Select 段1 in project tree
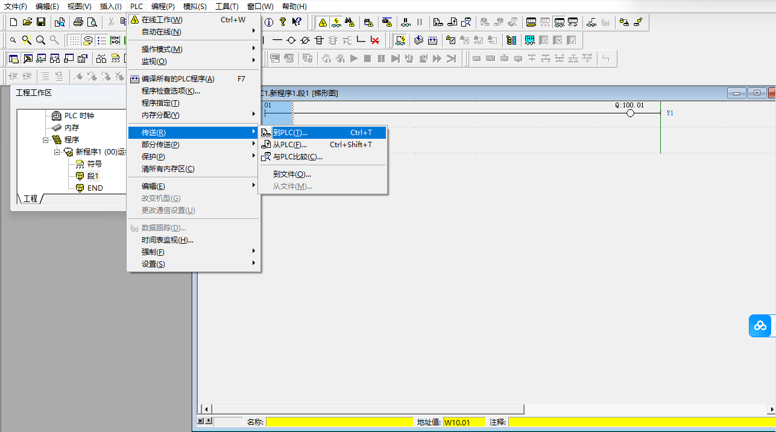Screen dimensions: 776x432 tap(93, 176)
